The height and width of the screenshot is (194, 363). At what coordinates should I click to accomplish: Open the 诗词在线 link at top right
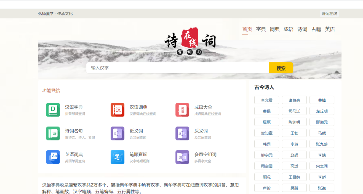[329, 13]
